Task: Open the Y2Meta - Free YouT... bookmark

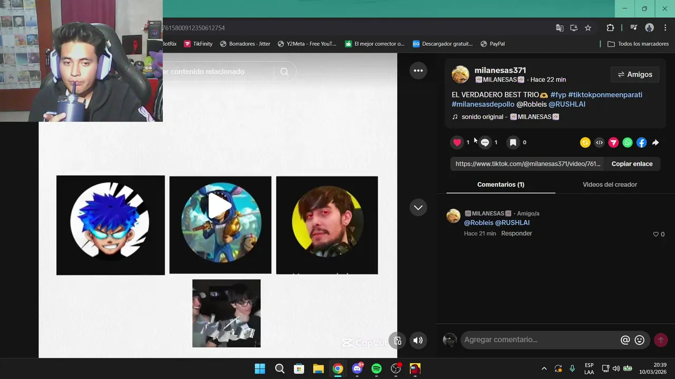Action: click(307, 44)
